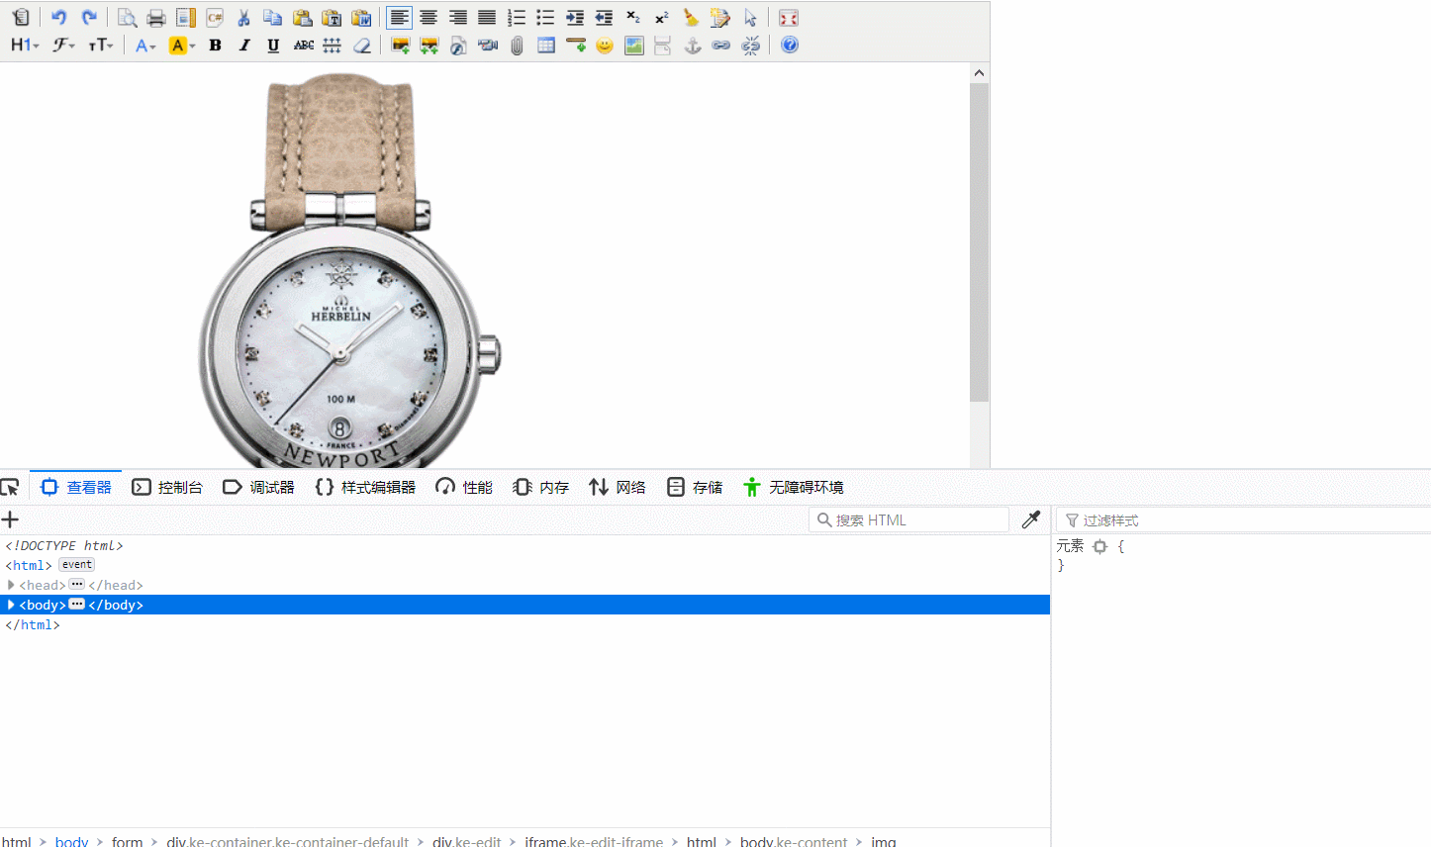The height and width of the screenshot is (847, 1431).
Task: Open the emoticons smiley picker
Action: 605,46
